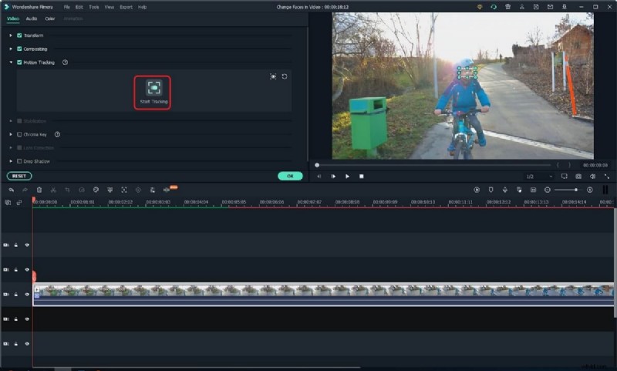The image size is (617, 371).
Task: Click the Start Tracking button
Action: click(x=153, y=93)
